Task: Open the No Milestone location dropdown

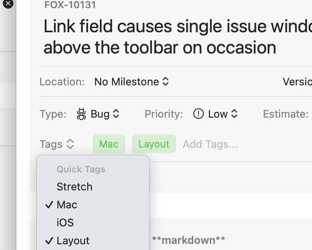Action: coord(131,82)
